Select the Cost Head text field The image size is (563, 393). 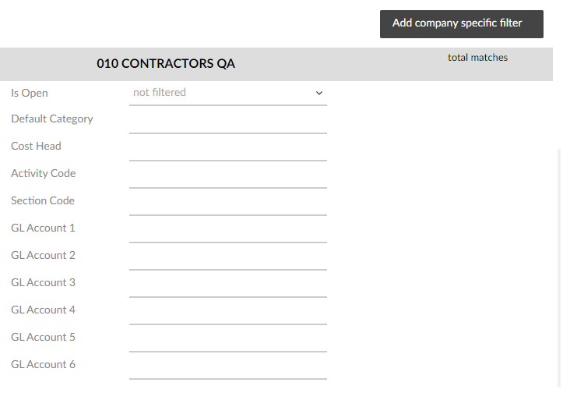click(x=228, y=150)
